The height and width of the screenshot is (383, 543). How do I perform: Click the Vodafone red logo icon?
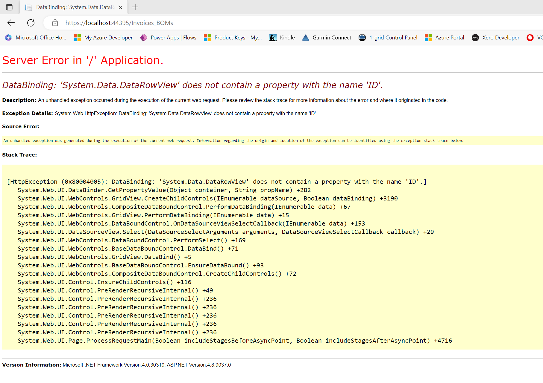[530, 38]
